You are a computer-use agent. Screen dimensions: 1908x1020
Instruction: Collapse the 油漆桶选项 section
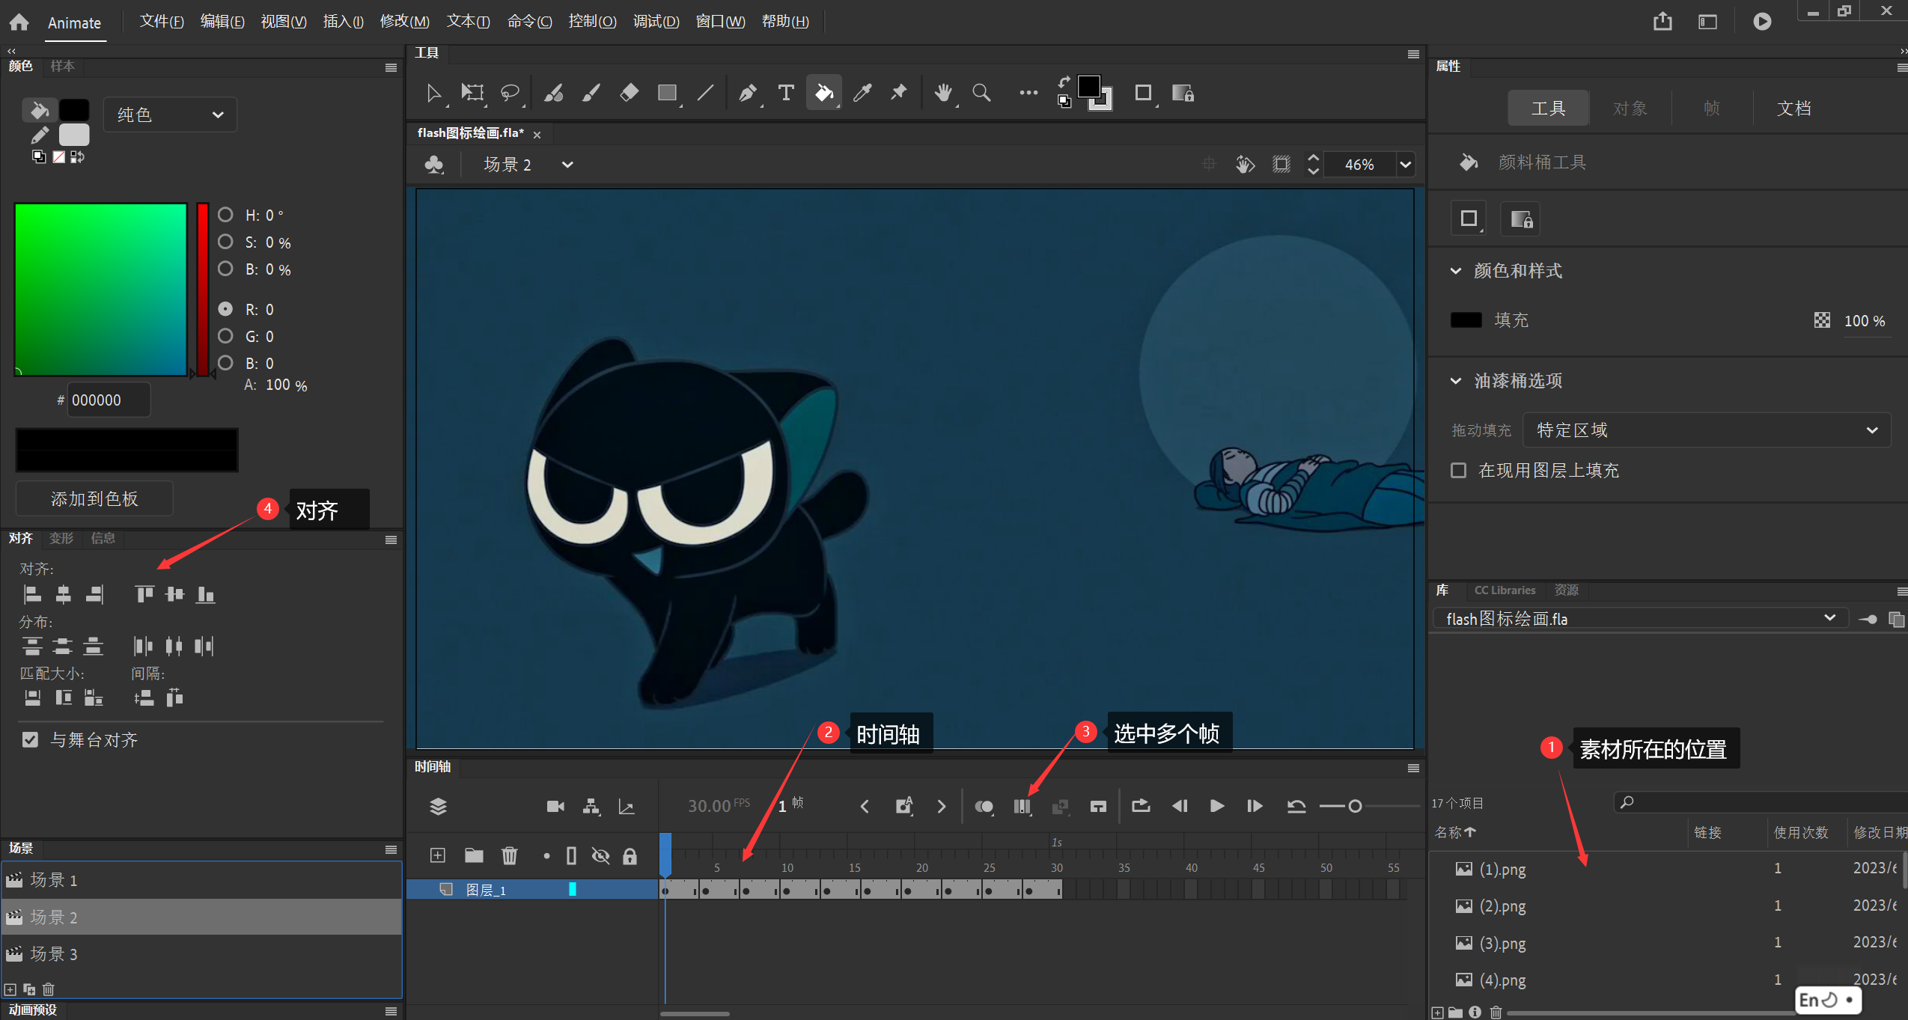(1456, 381)
